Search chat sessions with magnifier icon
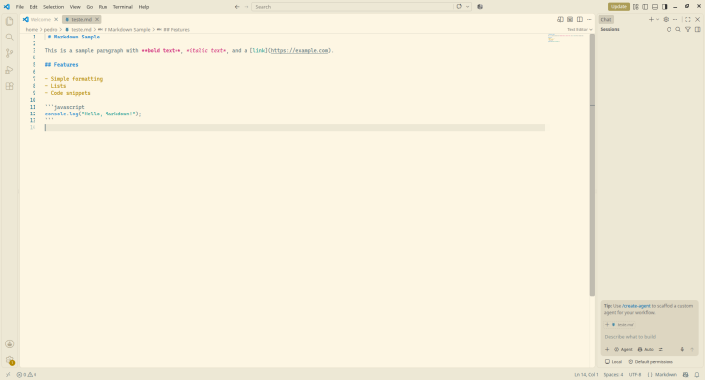Image resolution: width=705 pixels, height=380 pixels. click(678, 30)
